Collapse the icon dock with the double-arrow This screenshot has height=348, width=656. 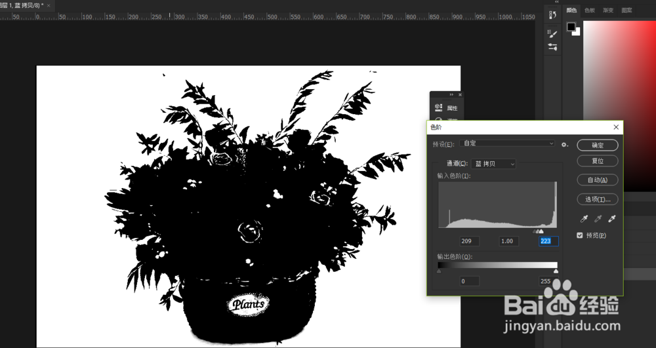(556, 2)
